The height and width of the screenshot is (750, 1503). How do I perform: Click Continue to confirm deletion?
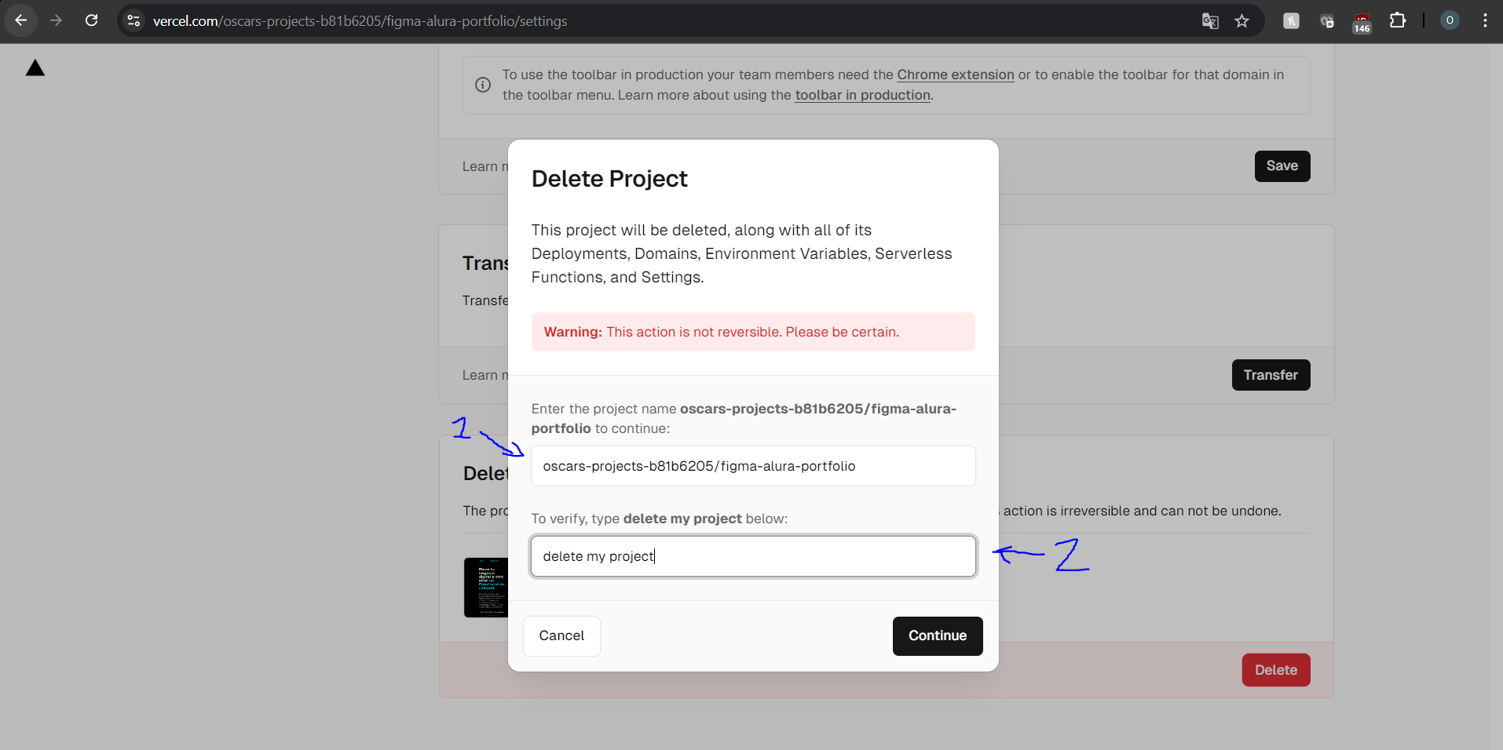tap(938, 635)
